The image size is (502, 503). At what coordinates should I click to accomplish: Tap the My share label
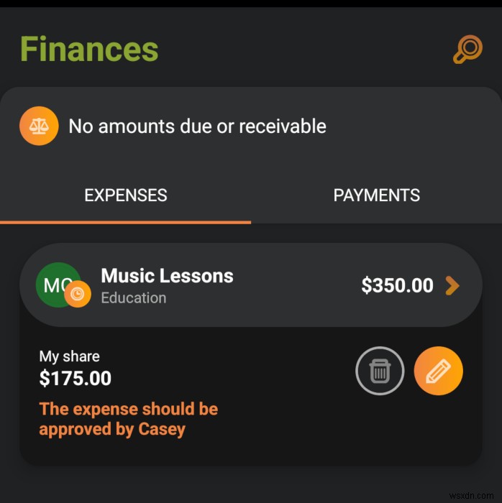tap(69, 356)
